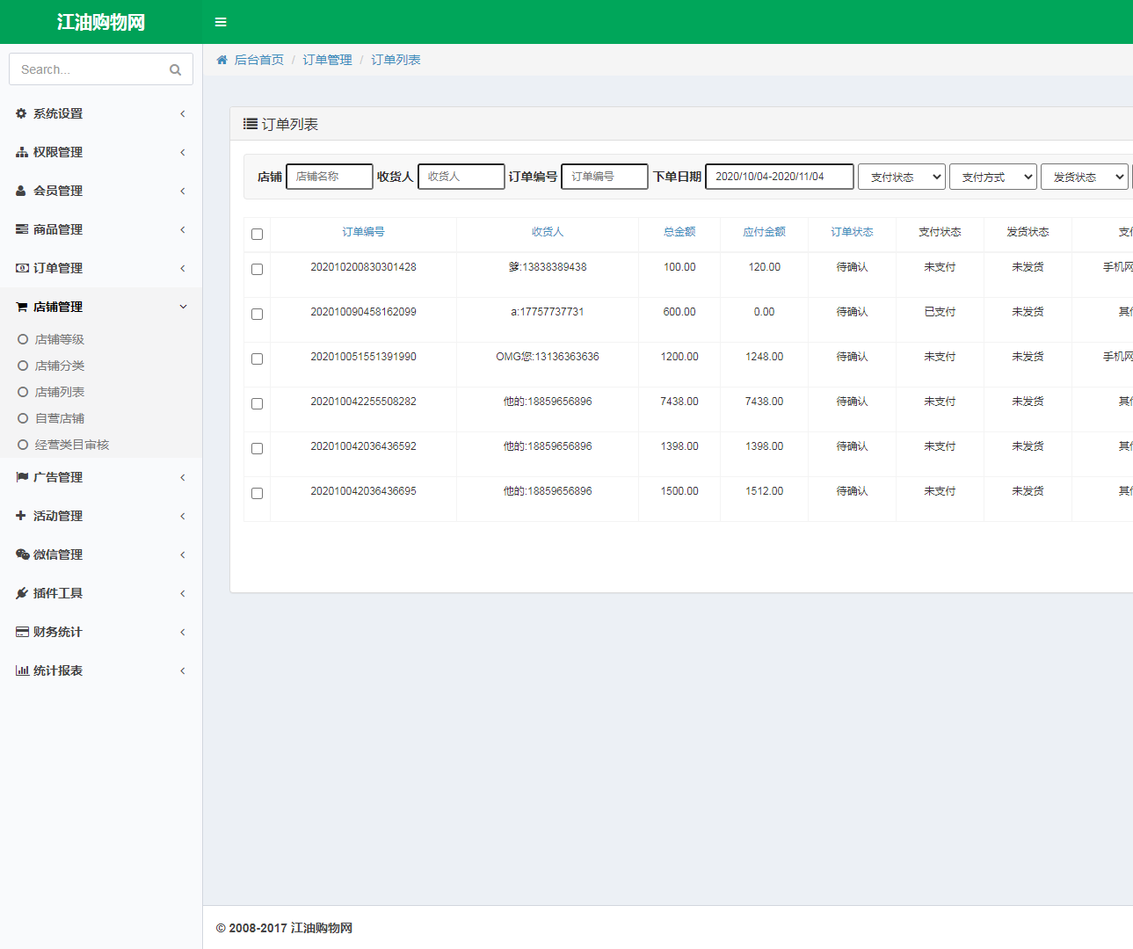
Task: Click the search magnifier icon
Action: (175, 69)
